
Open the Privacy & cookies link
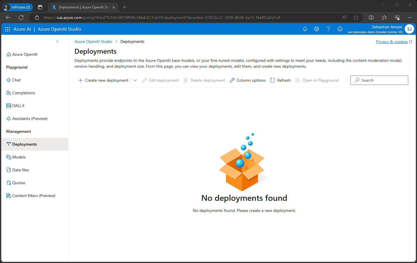coord(392,42)
